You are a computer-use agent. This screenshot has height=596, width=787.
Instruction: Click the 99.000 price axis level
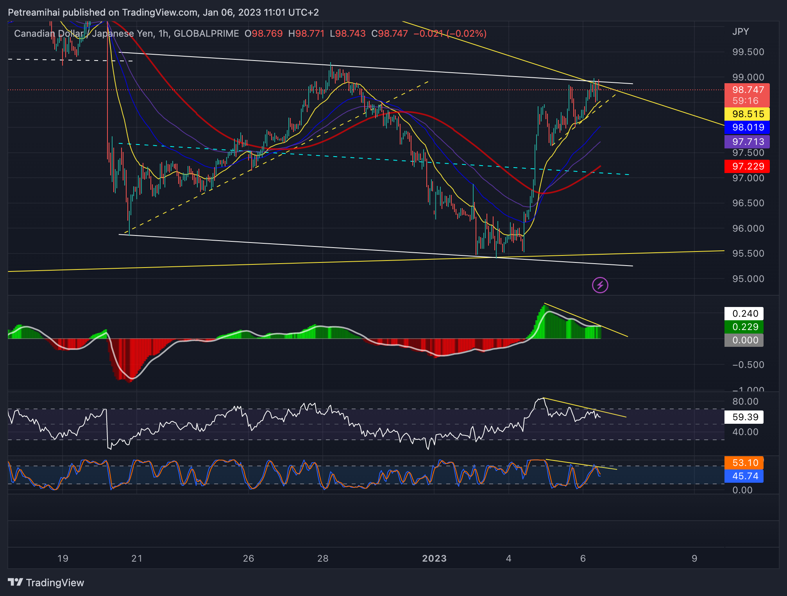tap(748, 77)
